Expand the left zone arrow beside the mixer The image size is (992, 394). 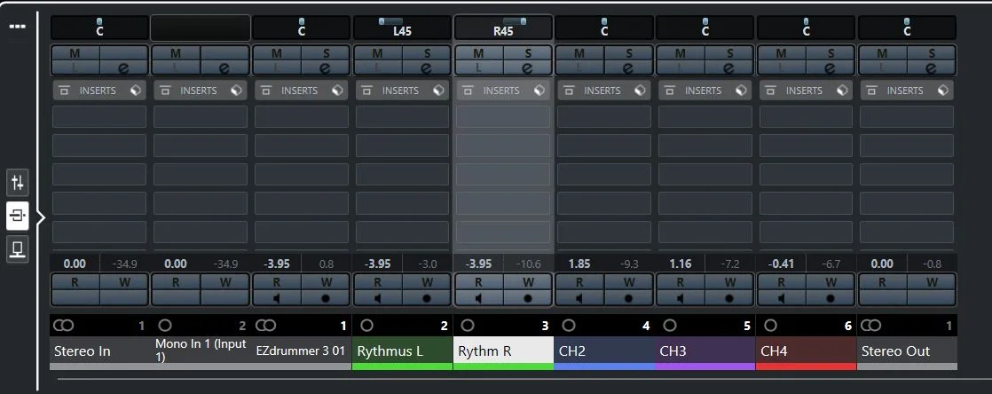(41, 218)
